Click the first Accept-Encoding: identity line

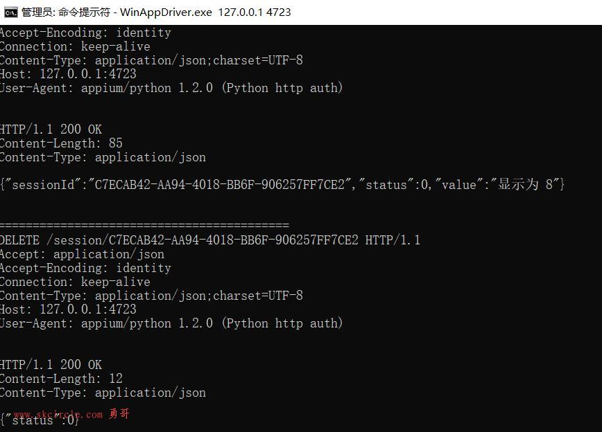coord(85,33)
